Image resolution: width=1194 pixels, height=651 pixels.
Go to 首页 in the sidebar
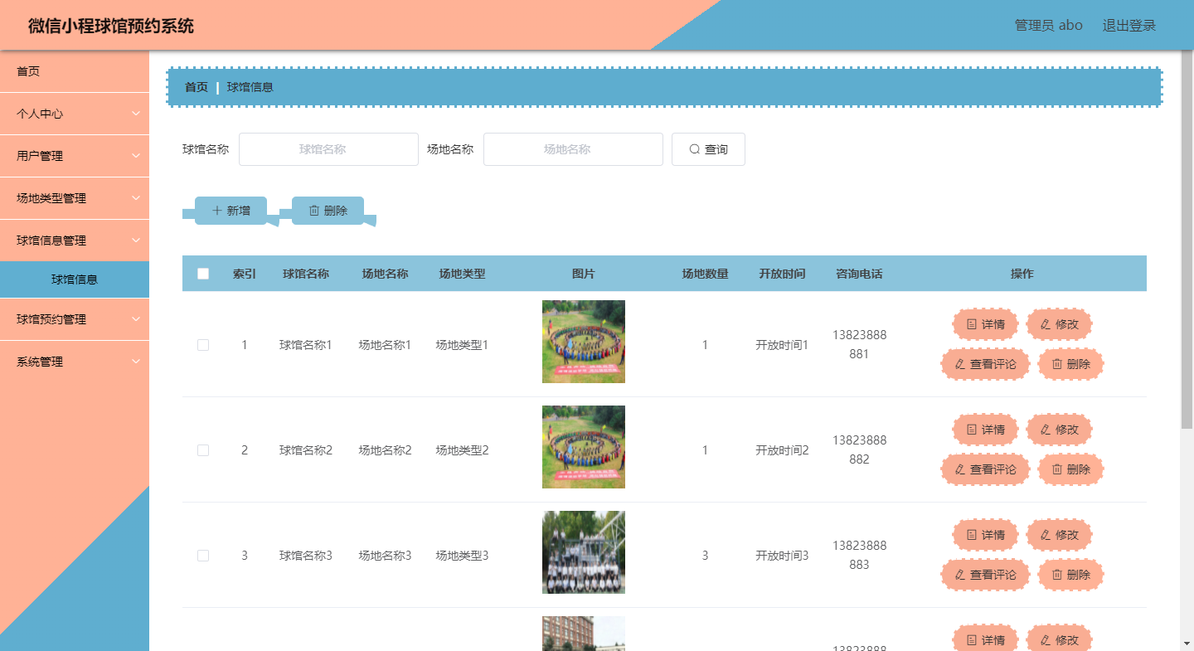(x=75, y=71)
